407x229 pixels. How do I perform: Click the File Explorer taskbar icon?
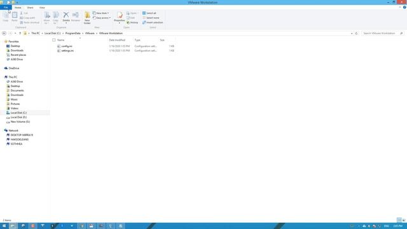tap(13, 226)
